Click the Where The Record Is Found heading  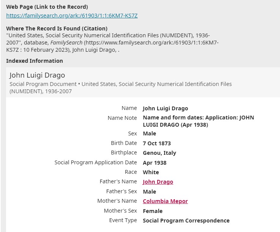click(57, 29)
